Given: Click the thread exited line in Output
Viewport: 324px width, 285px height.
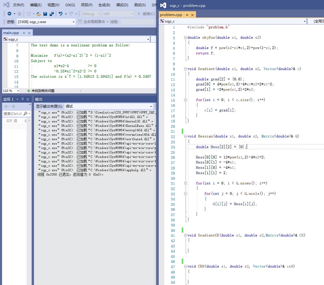Looking at the screenshot, I should pyautogui.click(x=70, y=175).
